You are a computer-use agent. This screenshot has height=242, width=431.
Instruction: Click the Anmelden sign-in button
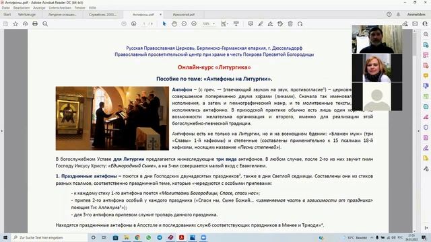[x=416, y=14]
